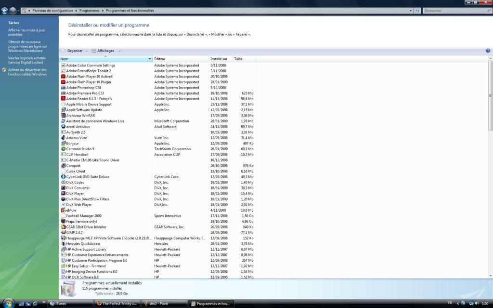Image resolution: width=493 pixels, height=308 pixels.
Task: Sort by the Taille column header
Action: click(x=244, y=59)
